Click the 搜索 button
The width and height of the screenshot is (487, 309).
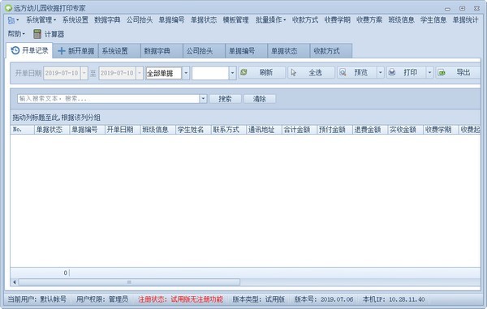click(x=225, y=99)
